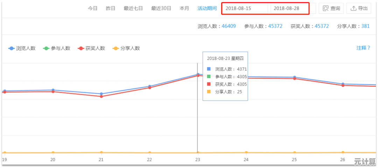Click the 分享人数 total 381

tap(365, 26)
